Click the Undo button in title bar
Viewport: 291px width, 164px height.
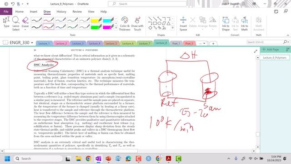point(13,4)
